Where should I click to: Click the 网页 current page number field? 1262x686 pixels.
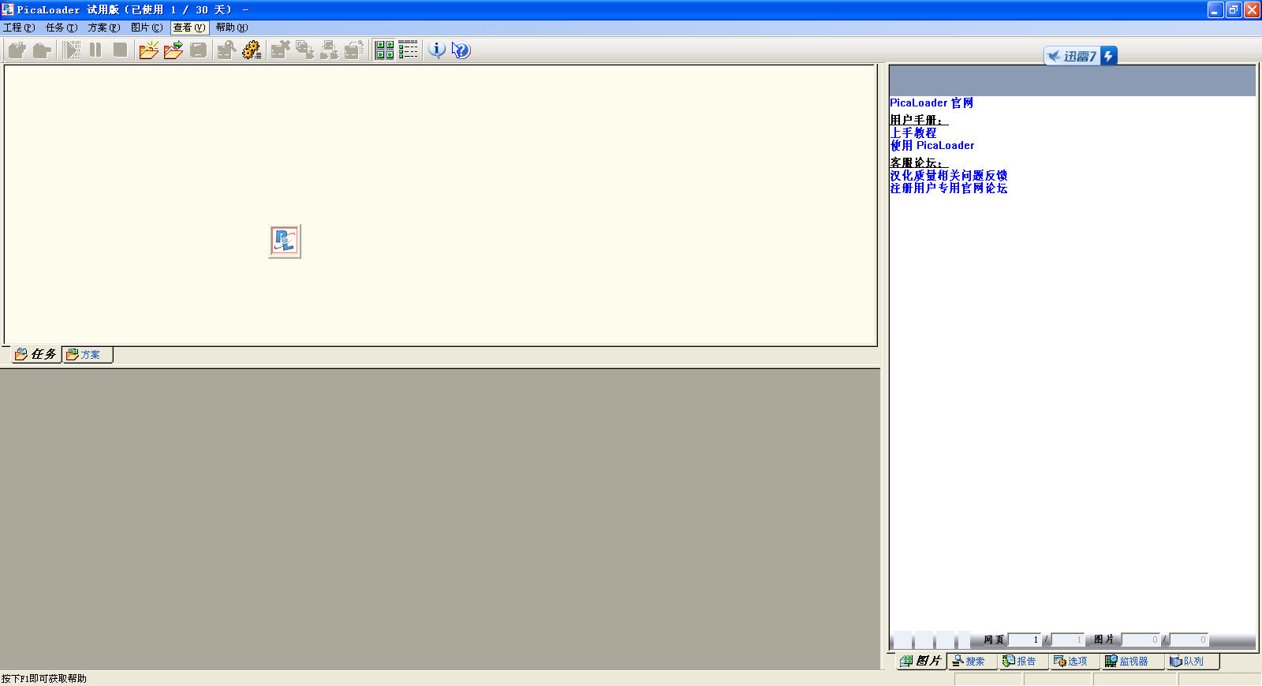point(1025,640)
